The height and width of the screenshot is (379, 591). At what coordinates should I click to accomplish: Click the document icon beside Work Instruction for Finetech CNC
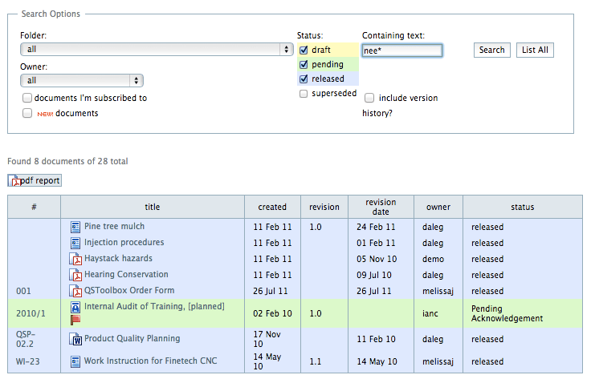[x=75, y=361]
